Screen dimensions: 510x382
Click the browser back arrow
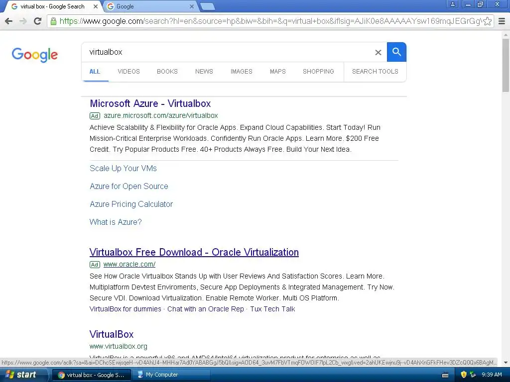(x=9, y=21)
